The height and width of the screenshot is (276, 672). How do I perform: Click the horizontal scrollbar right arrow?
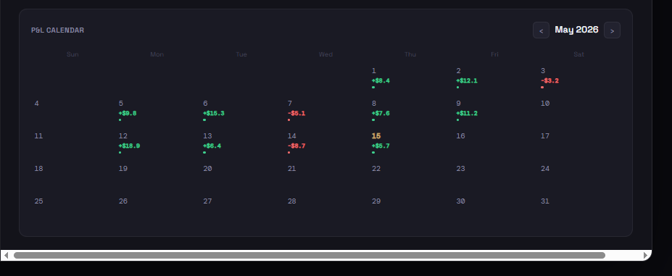tap(646, 256)
